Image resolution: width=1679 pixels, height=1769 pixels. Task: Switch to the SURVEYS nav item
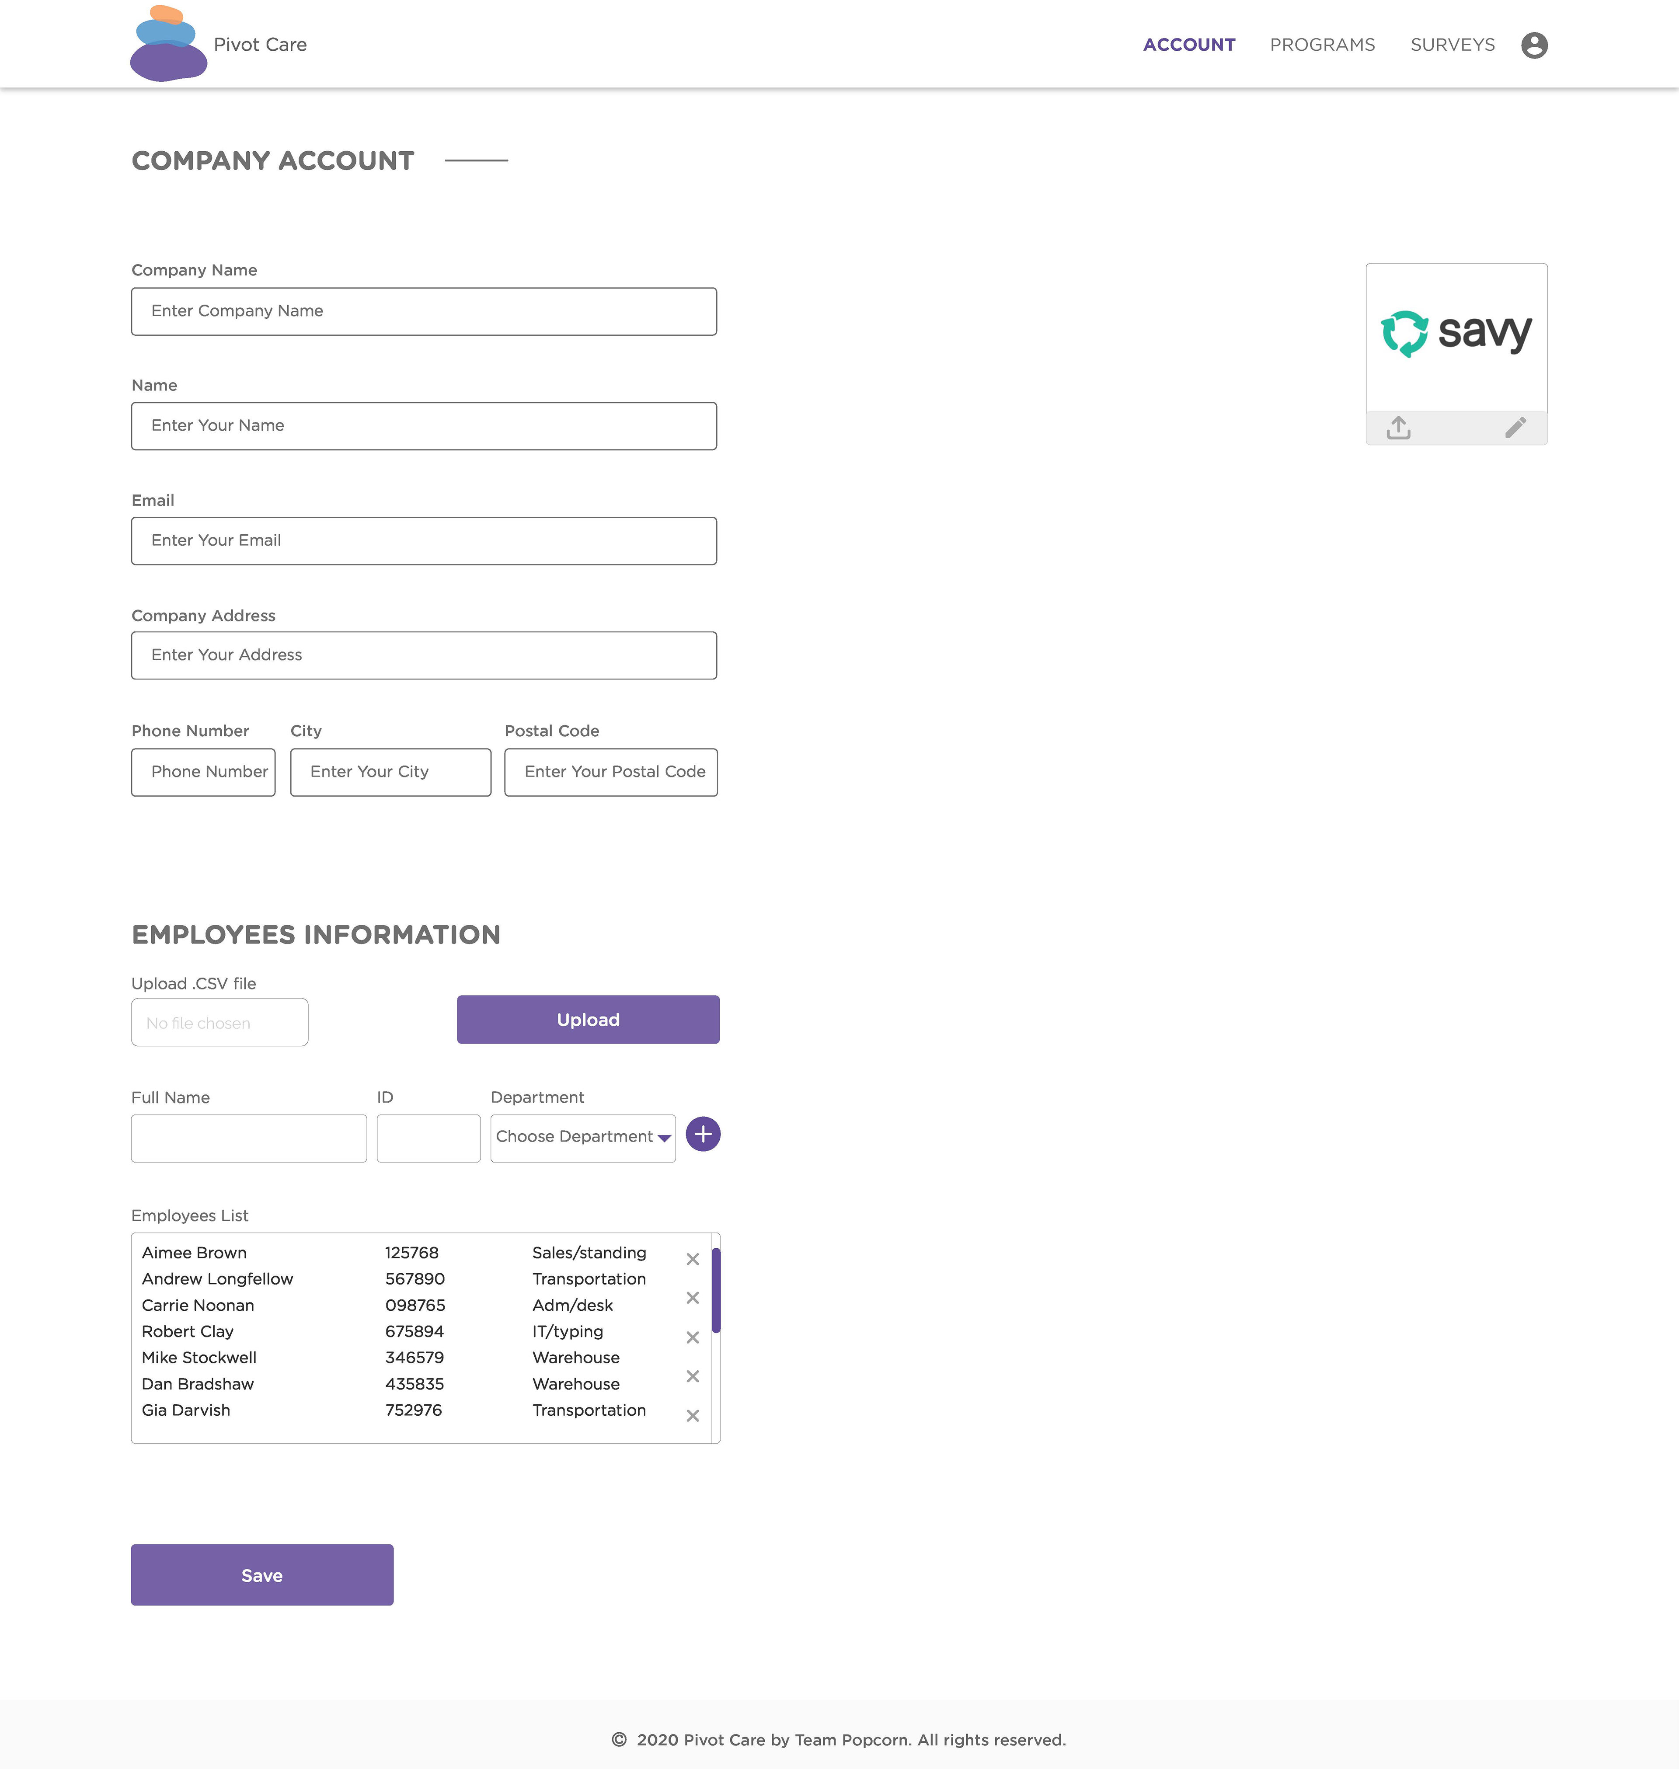[1452, 45]
